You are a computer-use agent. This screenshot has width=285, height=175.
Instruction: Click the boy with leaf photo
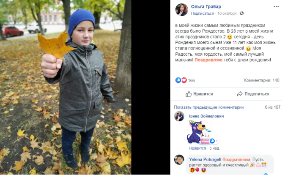(x=66, y=87)
